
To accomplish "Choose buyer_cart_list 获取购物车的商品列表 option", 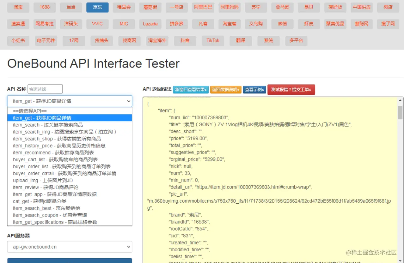I will pyautogui.click(x=70, y=159).
